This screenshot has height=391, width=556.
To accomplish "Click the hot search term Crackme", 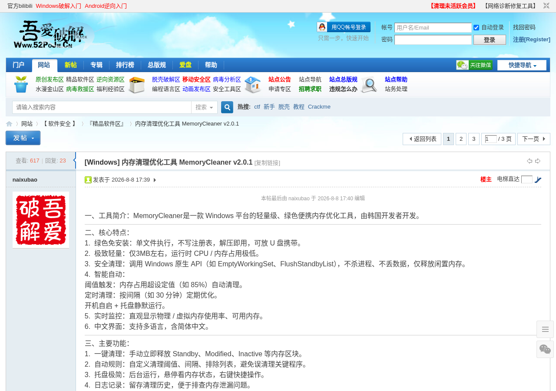I will tap(319, 107).
